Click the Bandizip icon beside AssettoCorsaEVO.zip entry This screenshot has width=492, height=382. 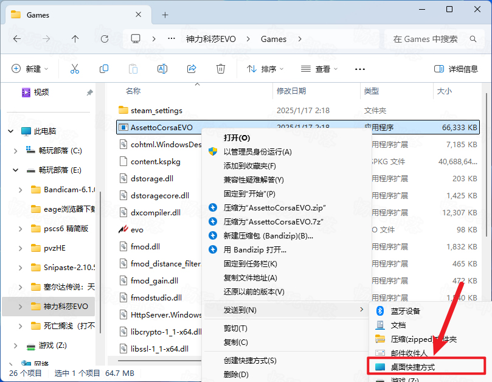pyautogui.click(x=213, y=207)
